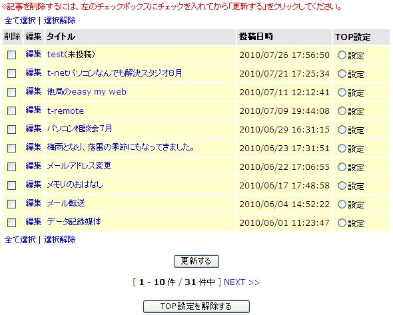Click the TOP設定を解除する button

196,306
